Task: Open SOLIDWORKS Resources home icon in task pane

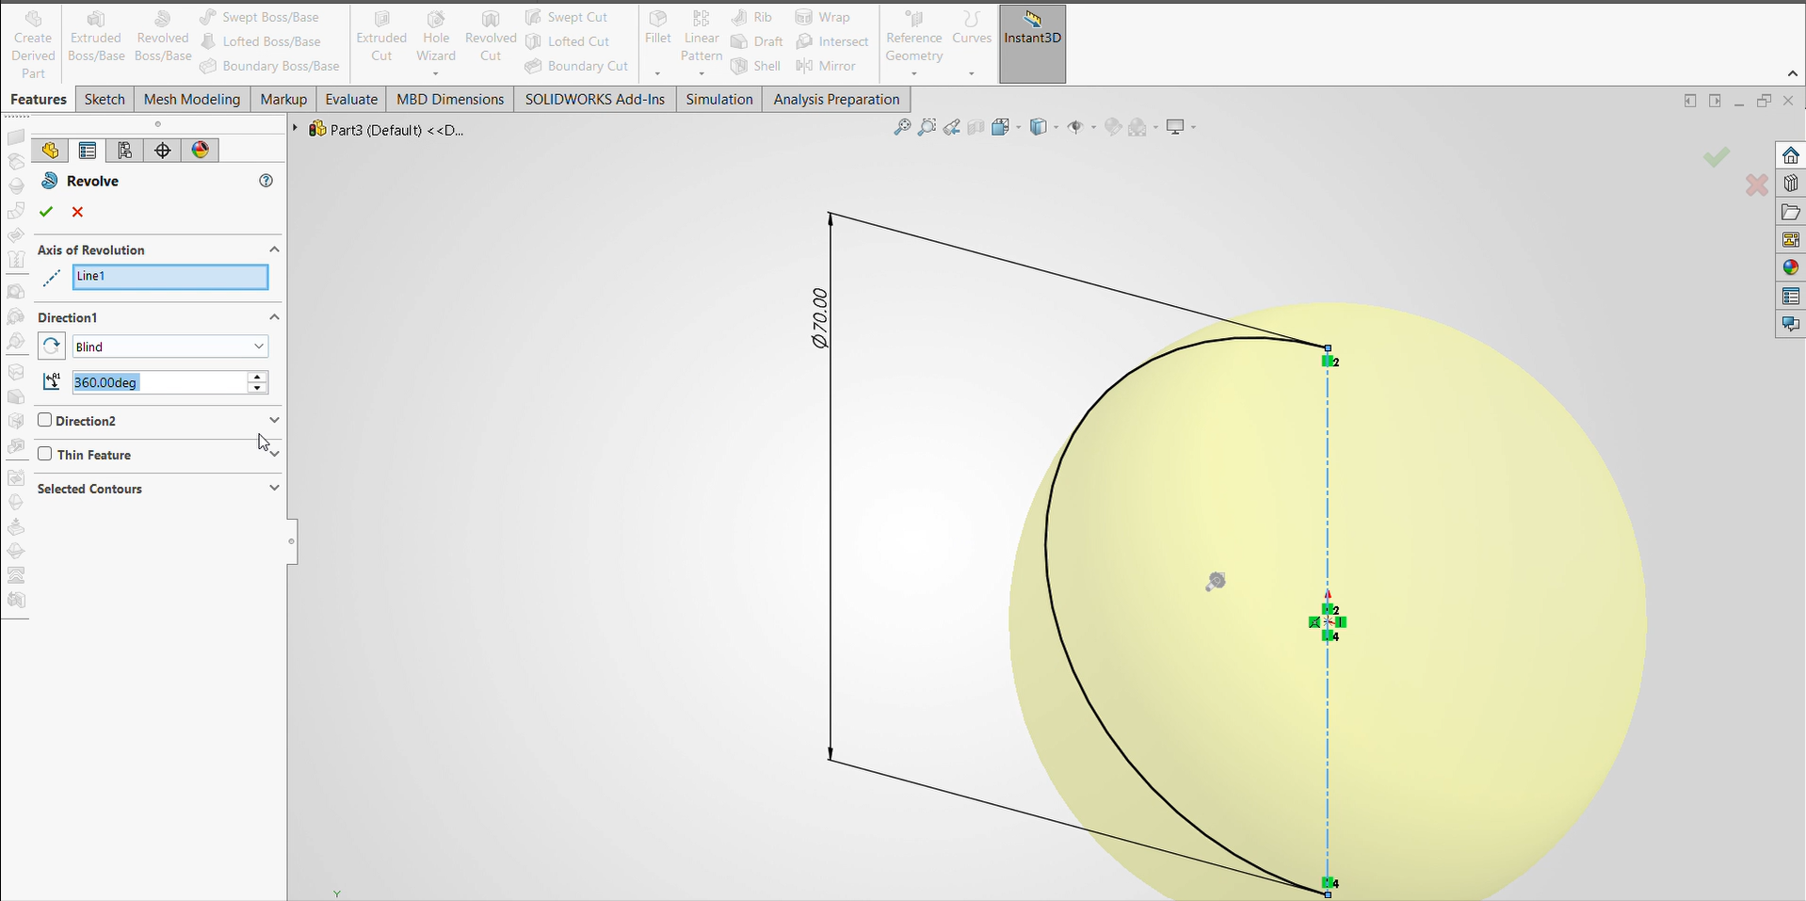Action: point(1791,155)
